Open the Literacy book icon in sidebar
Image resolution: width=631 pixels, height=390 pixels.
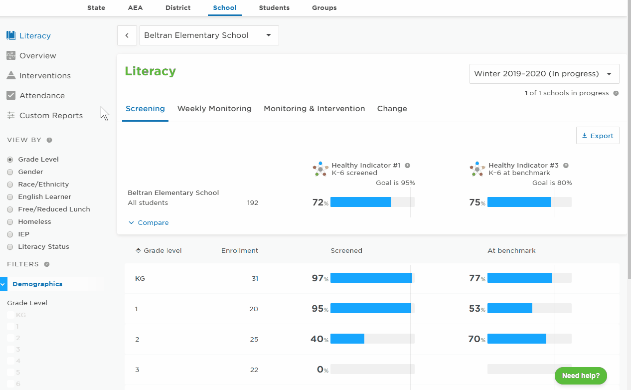pos(11,35)
